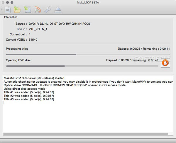Open preferences with the wrench icon

pos(48,10)
